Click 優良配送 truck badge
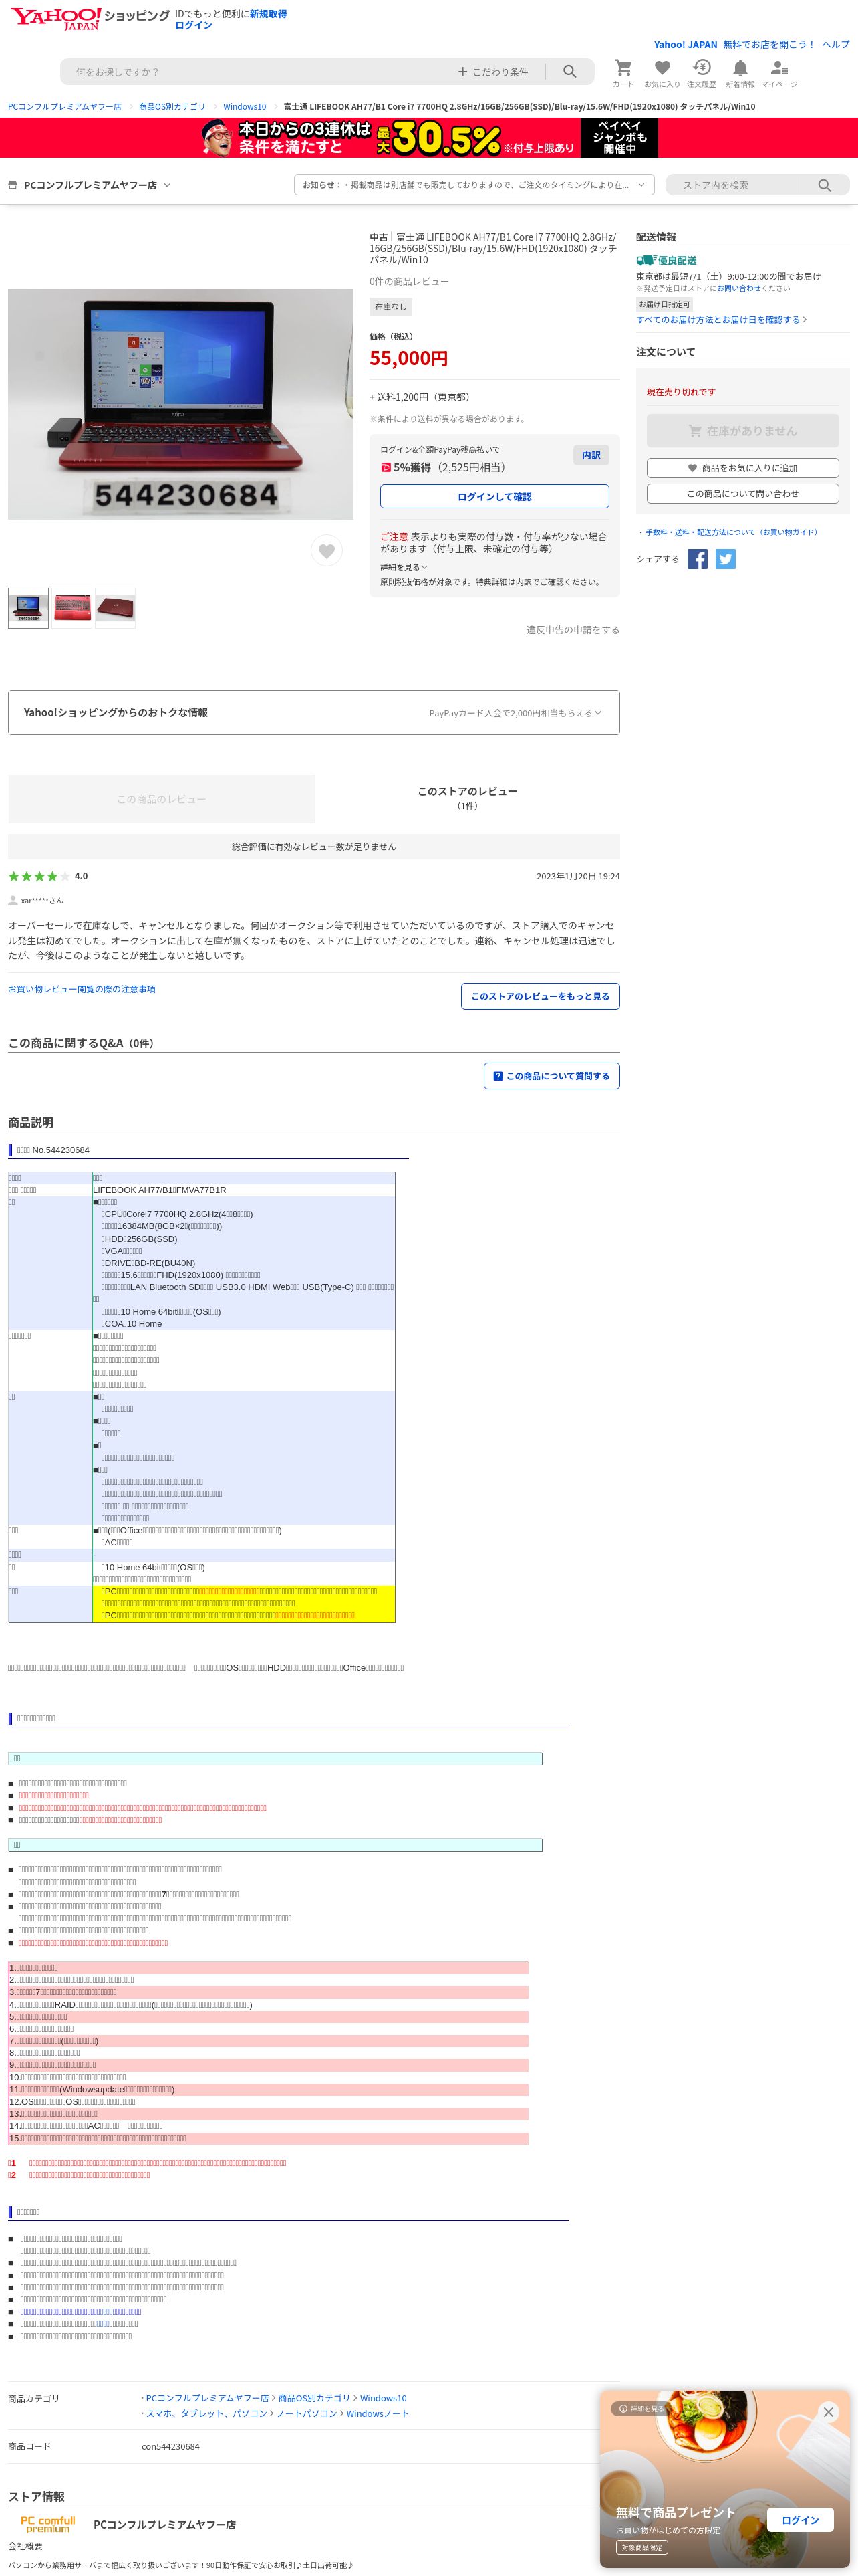This screenshot has height=2576, width=858. point(666,260)
